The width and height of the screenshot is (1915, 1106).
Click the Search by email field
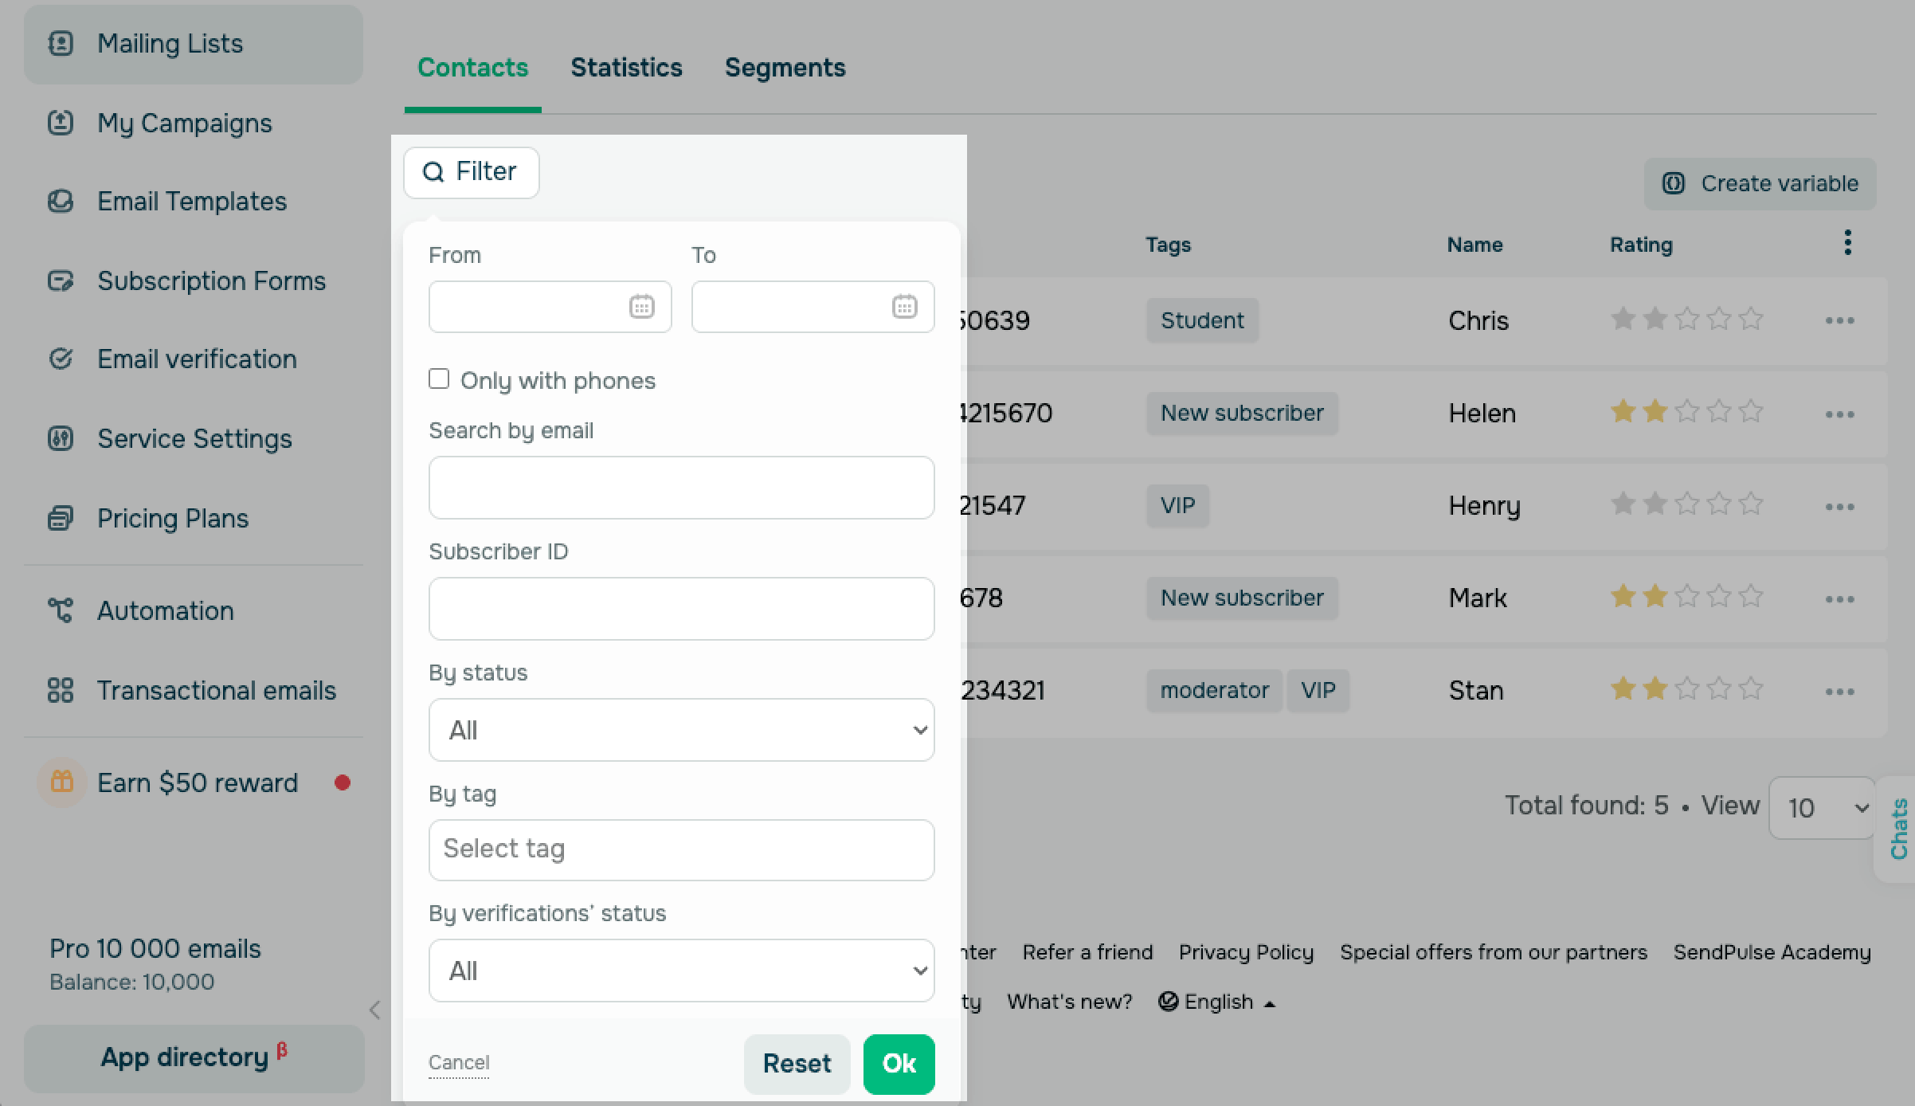681,488
